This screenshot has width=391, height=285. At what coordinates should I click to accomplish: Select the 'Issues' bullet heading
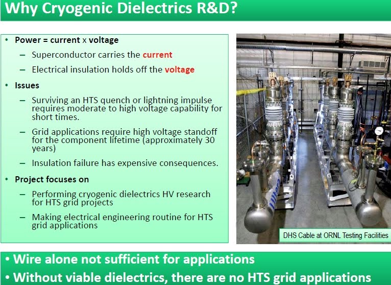coord(27,86)
